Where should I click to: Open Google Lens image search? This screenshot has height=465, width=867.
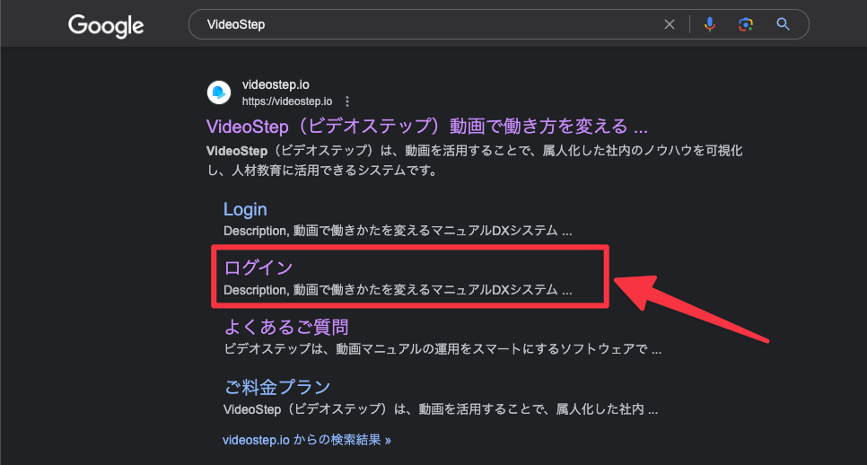[745, 24]
